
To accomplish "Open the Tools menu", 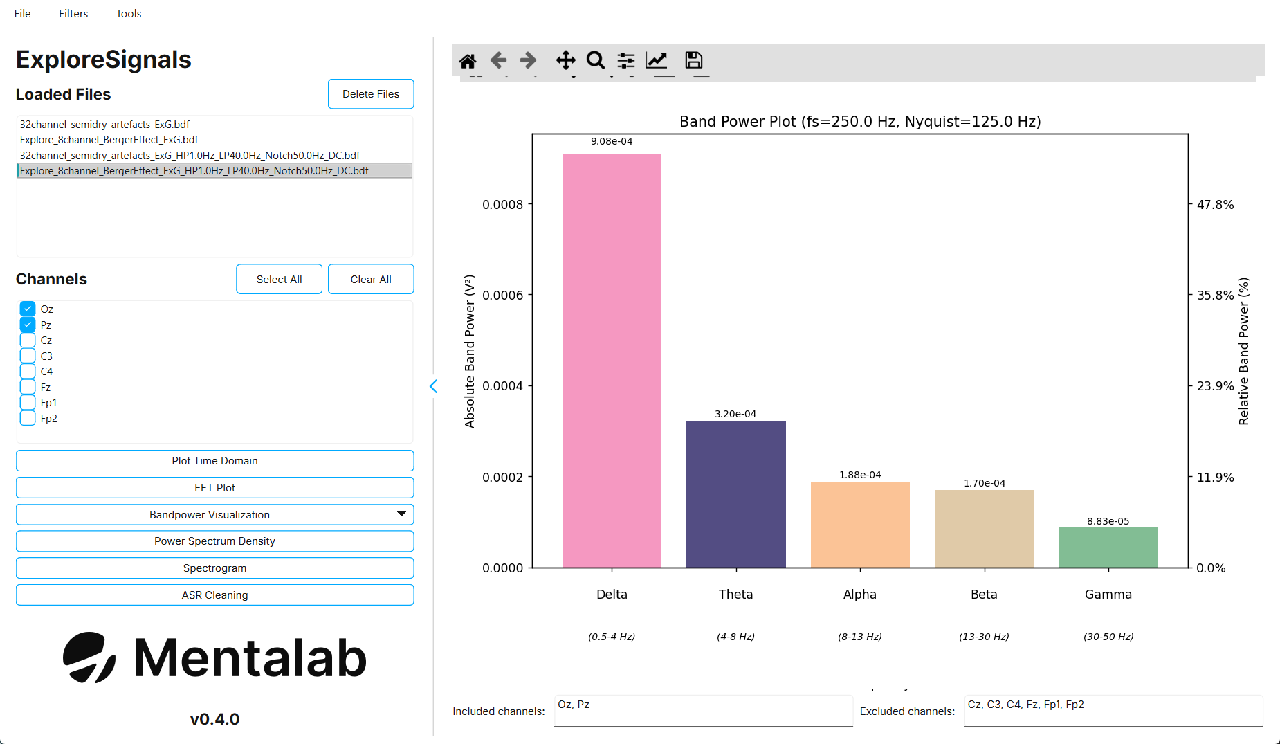I will [x=129, y=13].
